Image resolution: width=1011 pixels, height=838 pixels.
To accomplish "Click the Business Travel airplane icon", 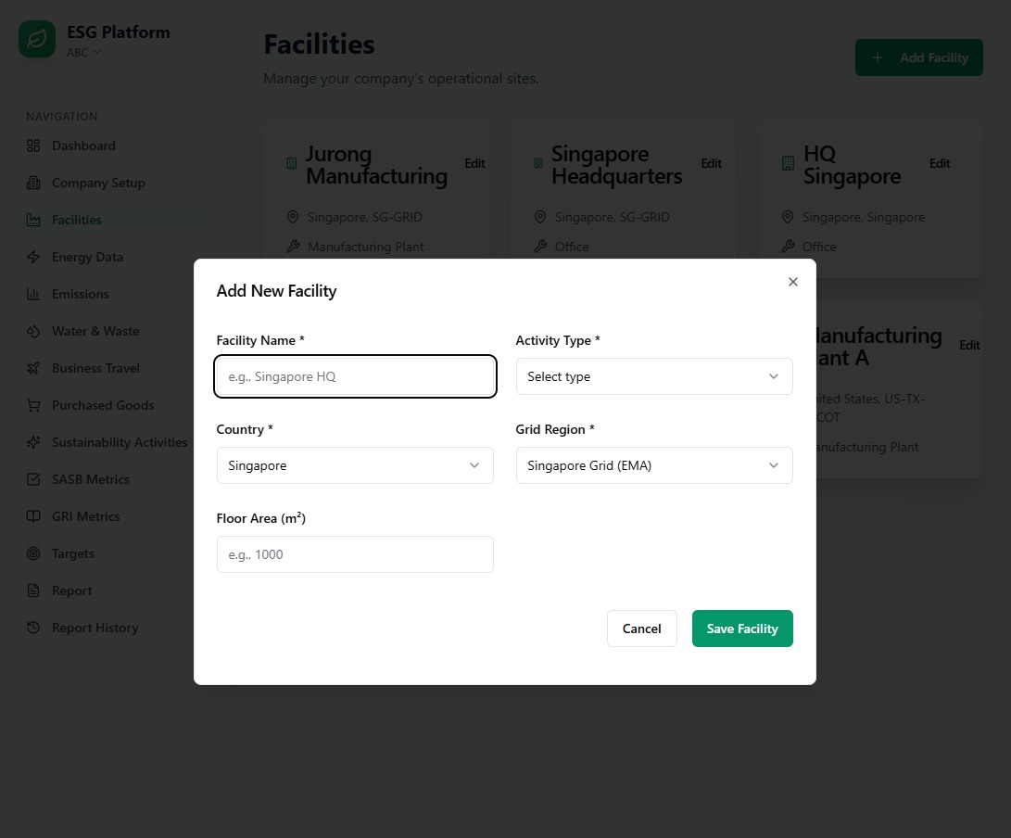I will [33, 368].
